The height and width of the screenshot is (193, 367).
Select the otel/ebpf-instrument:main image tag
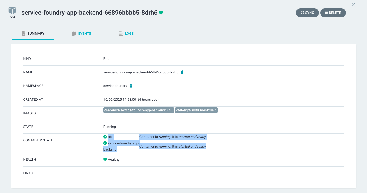pyautogui.click(x=196, y=110)
